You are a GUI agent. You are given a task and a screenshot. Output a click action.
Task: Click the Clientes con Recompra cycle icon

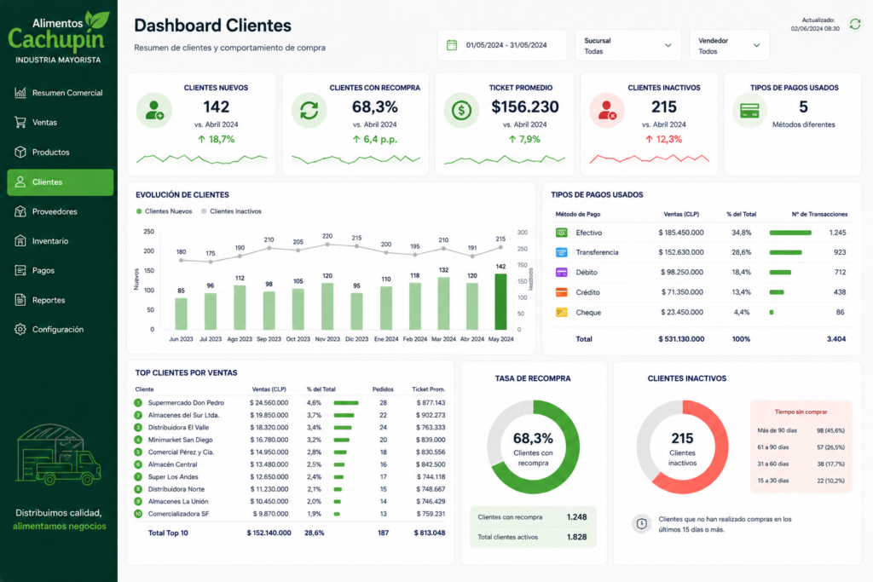tap(309, 110)
